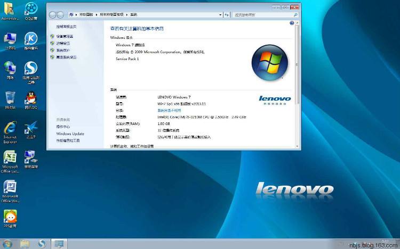
Task: Open the Administrator folder desktop icon
Action: coord(10,11)
